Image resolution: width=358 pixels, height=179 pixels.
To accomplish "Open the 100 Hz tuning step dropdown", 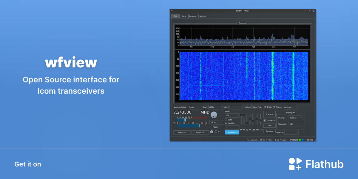I will coord(217,122).
